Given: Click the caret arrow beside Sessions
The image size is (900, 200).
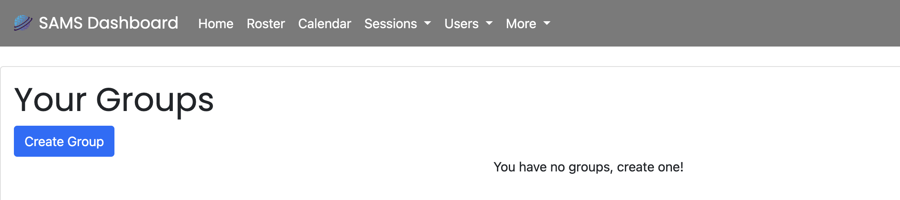Looking at the screenshot, I should tap(428, 24).
